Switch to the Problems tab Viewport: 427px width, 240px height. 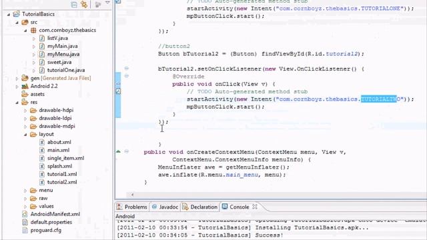(132, 207)
